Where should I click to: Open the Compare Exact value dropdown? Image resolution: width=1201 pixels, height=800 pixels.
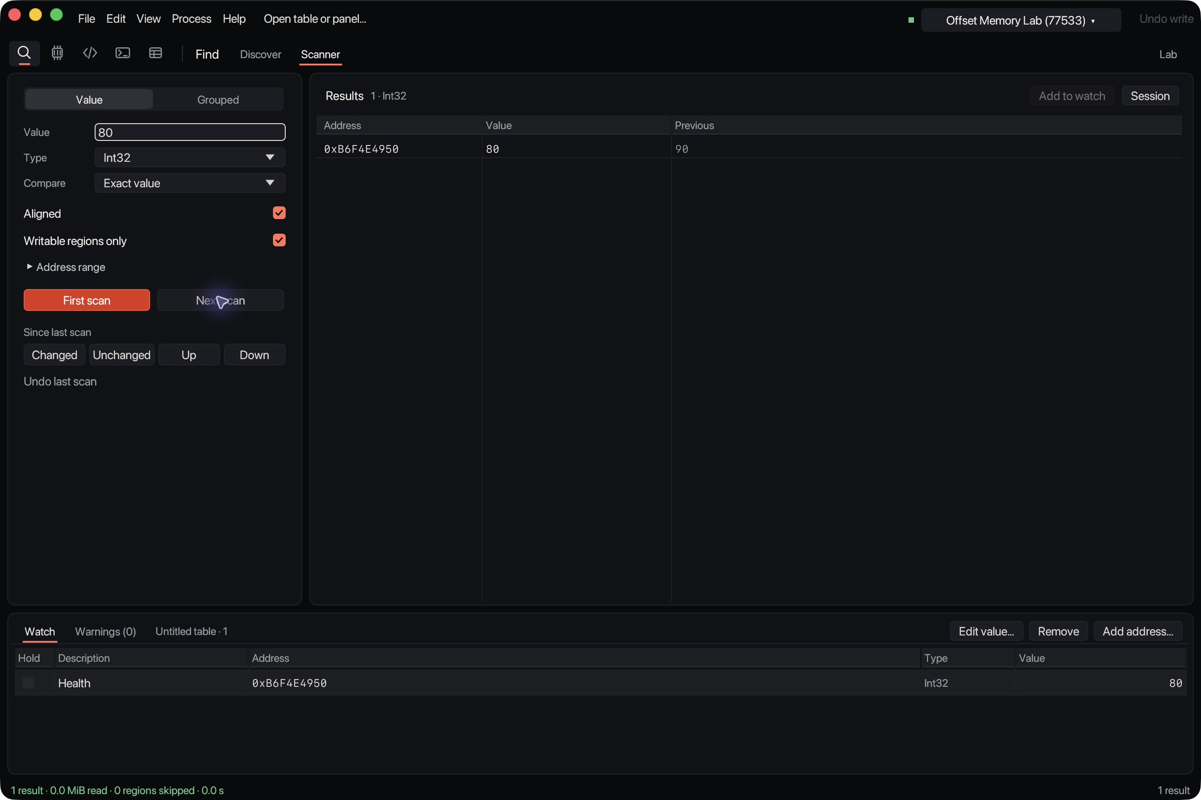click(189, 183)
